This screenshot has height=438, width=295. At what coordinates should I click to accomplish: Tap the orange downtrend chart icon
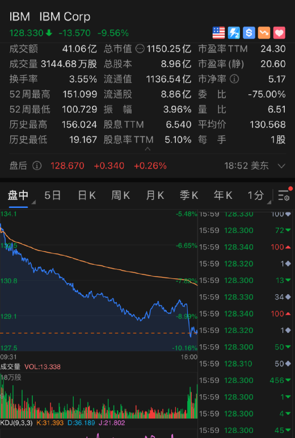[264, 33]
